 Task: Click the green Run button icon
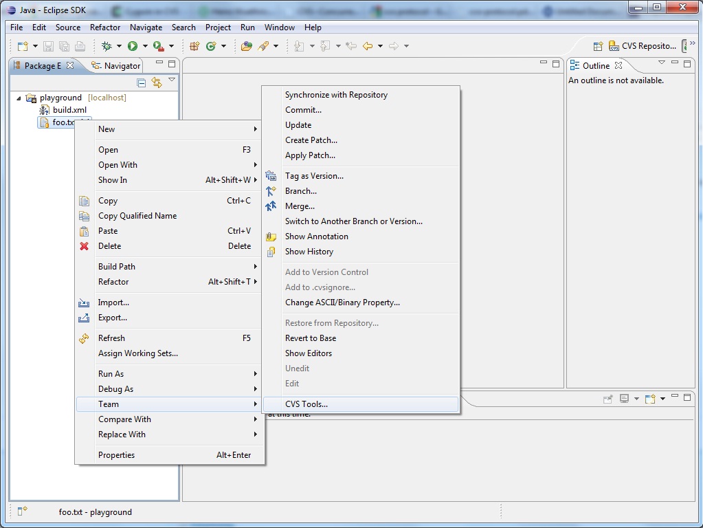(x=132, y=46)
